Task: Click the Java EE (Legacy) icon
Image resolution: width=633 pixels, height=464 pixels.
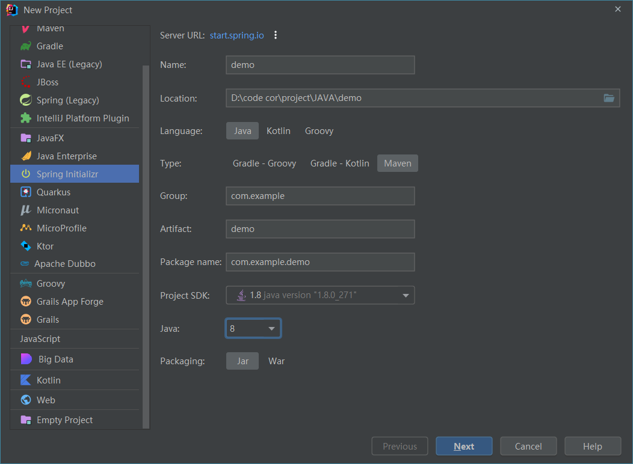Action: (26, 64)
